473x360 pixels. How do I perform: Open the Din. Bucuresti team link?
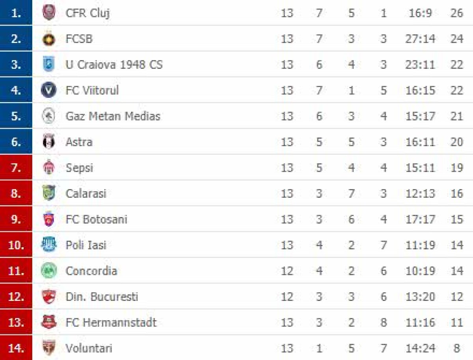102,297
